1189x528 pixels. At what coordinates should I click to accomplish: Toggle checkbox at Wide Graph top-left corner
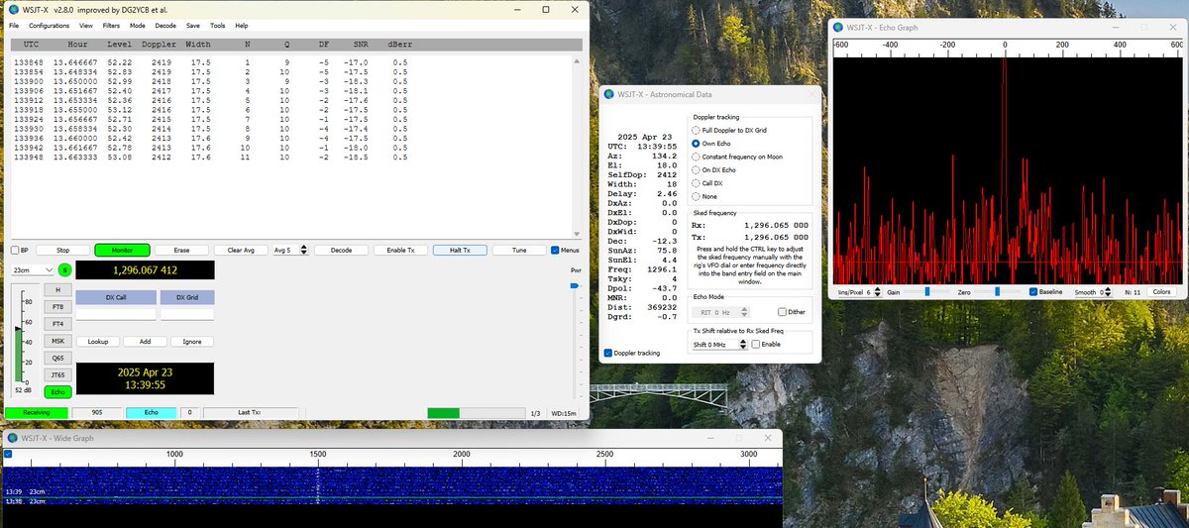[8, 454]
